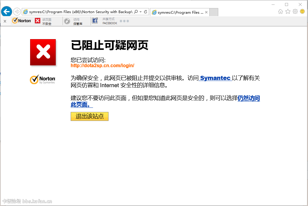Viewport: 308px width, 206px height.
Task: Go back with the blue back arrow
Action: [x=7, y=12]
